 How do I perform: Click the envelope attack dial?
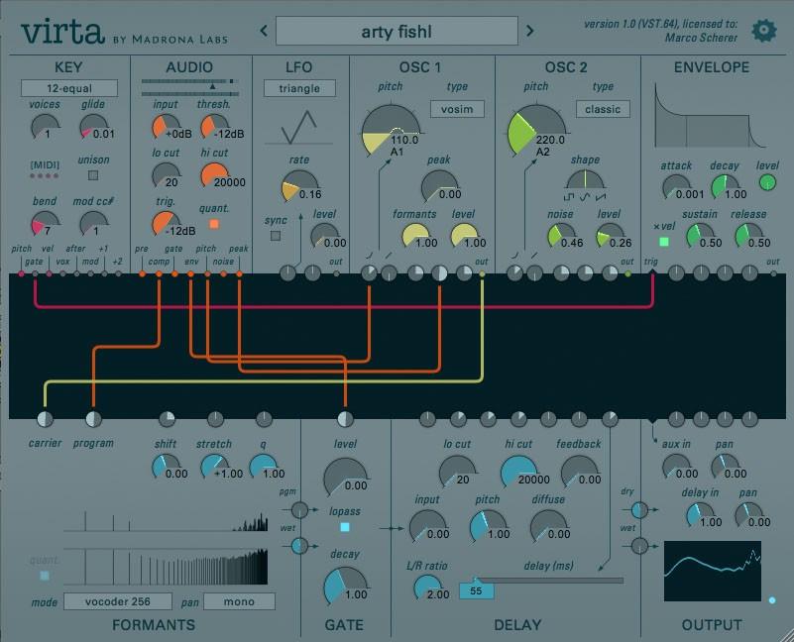pyautogui.click(x=676, y=188)
